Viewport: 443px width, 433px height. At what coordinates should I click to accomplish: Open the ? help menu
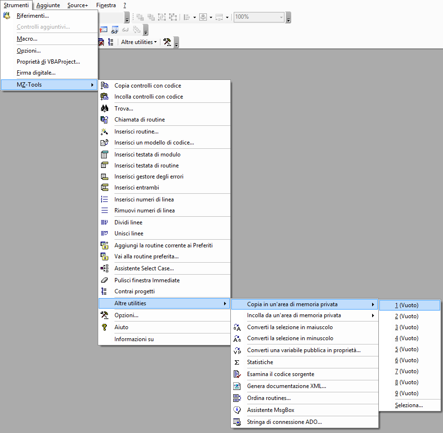pos(125,5)
